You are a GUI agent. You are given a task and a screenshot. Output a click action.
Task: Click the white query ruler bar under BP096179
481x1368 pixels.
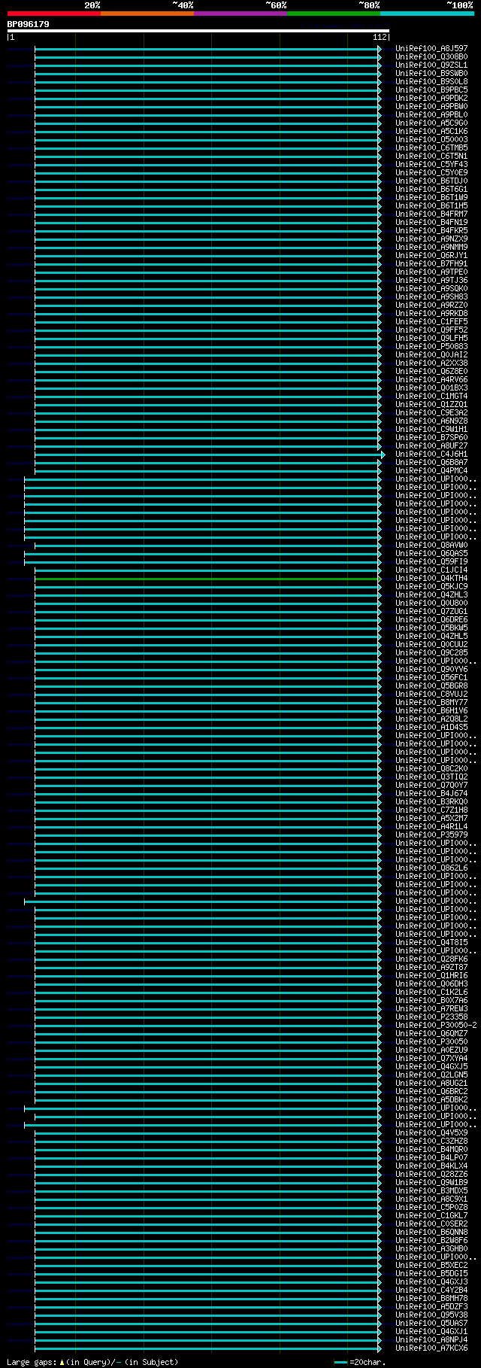(x=198, y=31)
